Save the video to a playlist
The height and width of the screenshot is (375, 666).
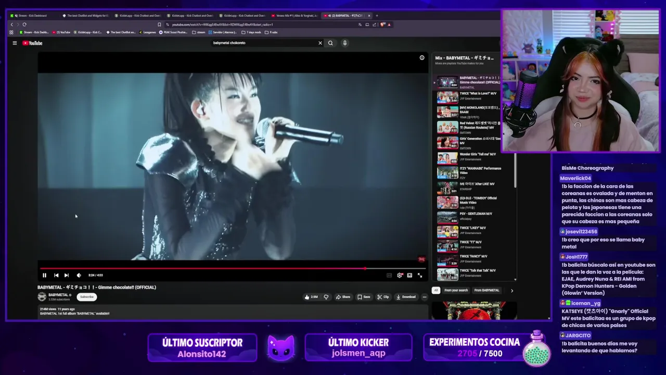pos(364,297)
